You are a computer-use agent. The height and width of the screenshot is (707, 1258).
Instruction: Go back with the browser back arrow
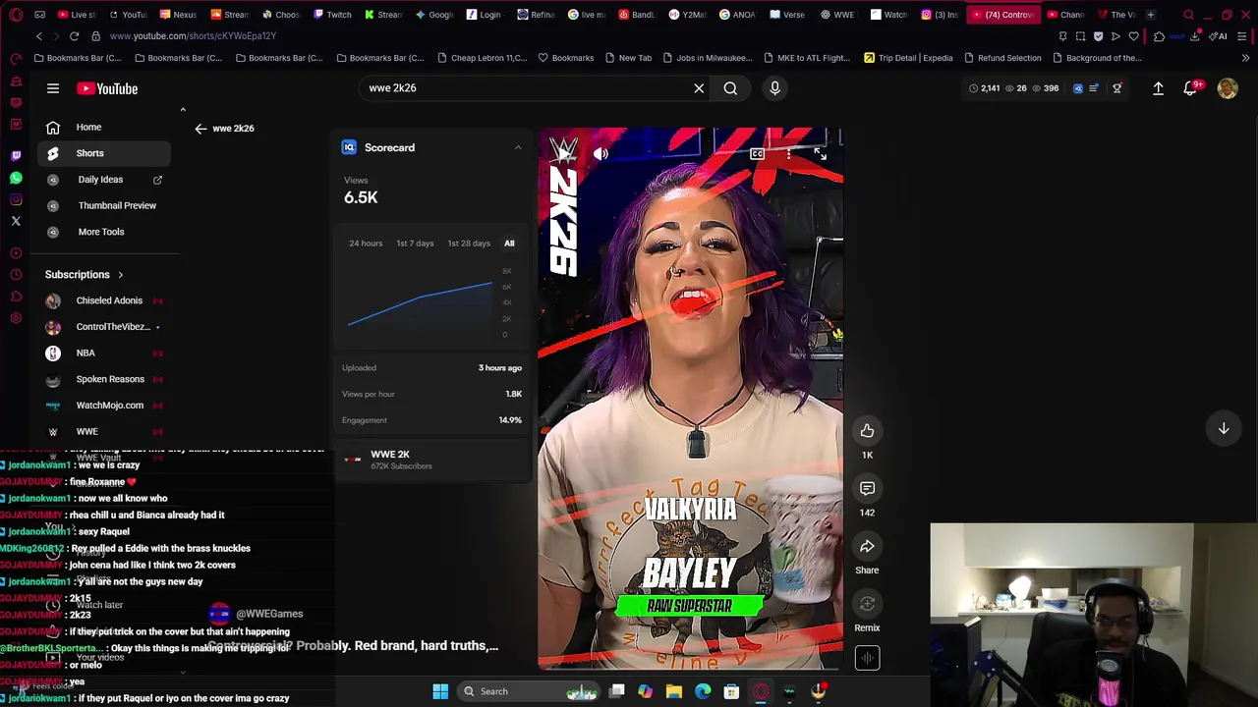pos(39,36)
